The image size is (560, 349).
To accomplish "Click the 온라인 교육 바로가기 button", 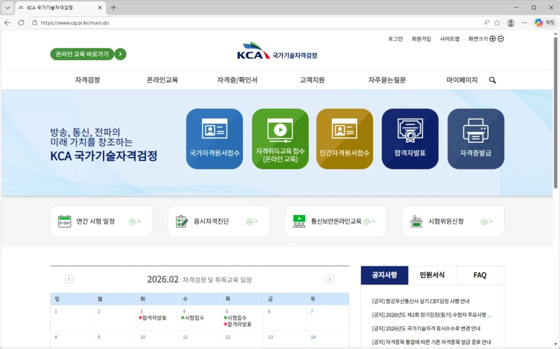I will [x=88, y=54].
